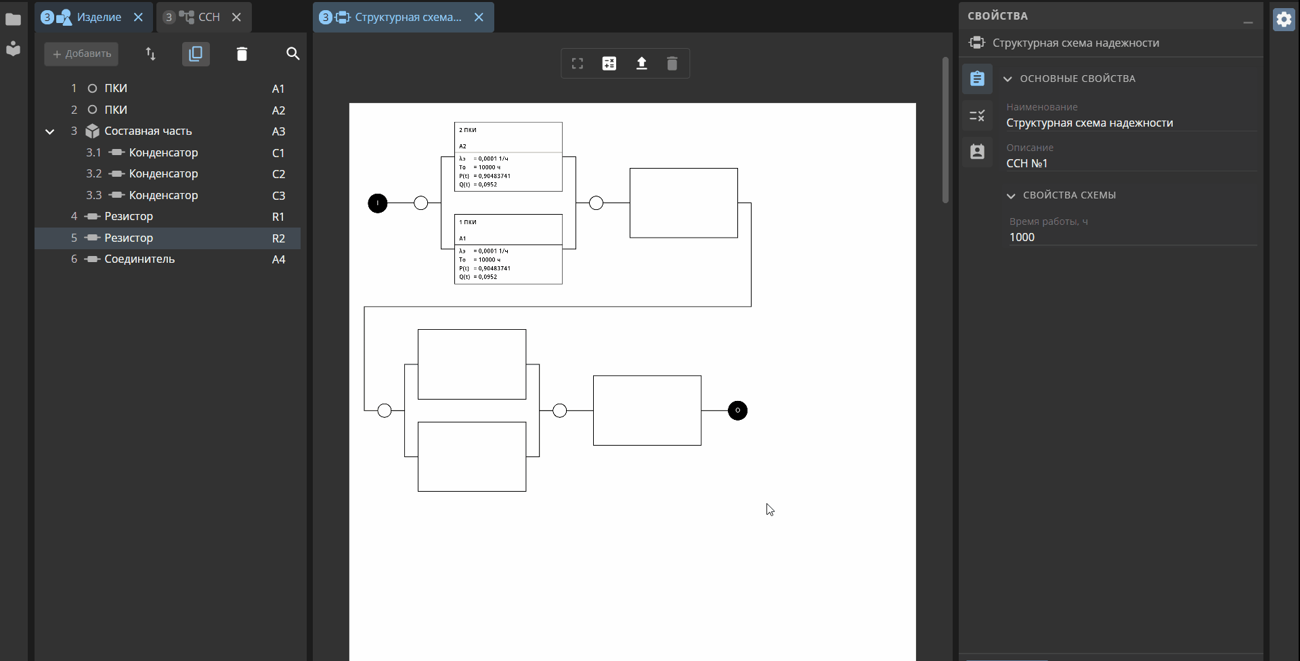The height and width of the screenshot is (661, 1300).
Task: Open the folder icon in left sidebar
Action: (x=13, y=19)
